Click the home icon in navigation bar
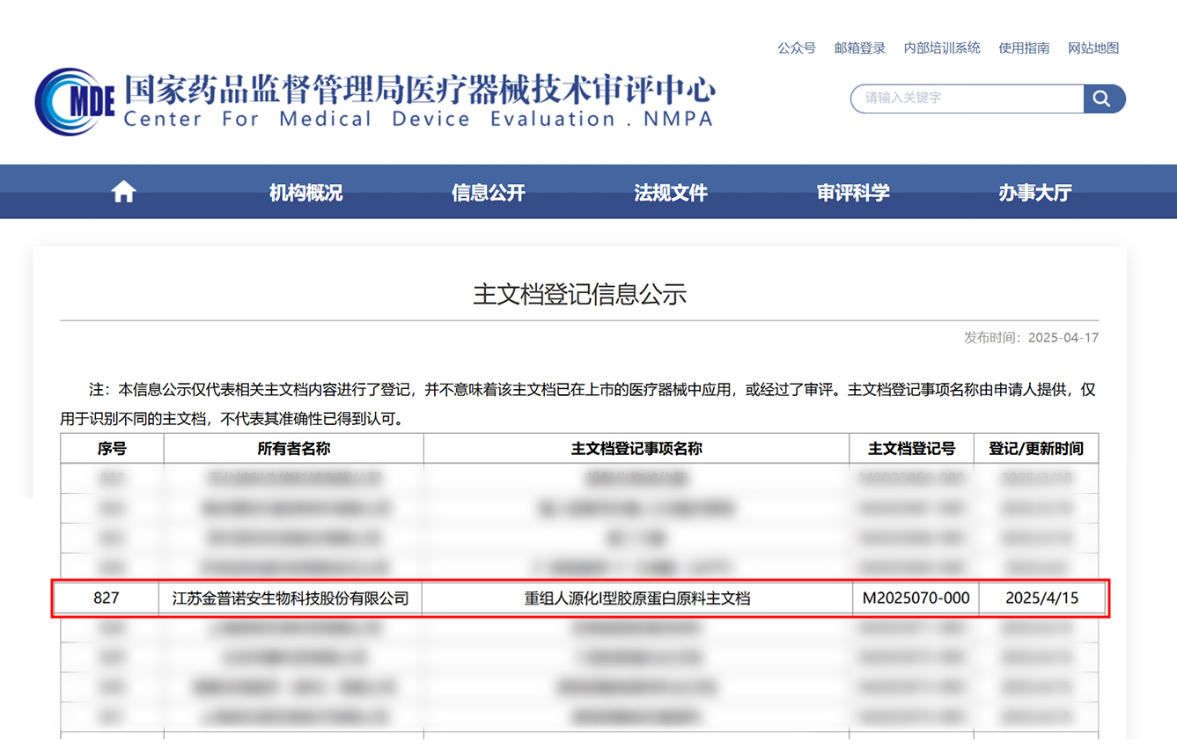This screenshot has height=756, width=1177. (x=123, y=192)
